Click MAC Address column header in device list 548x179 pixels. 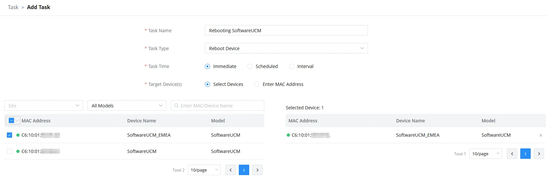click(x=36, y=121)
